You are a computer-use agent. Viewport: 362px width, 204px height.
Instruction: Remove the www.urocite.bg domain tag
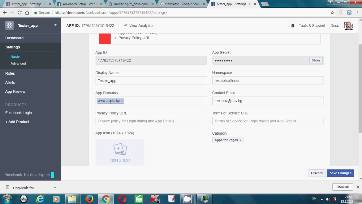122,101
